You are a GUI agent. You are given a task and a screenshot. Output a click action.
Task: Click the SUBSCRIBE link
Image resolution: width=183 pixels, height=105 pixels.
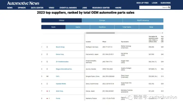coord(165,3)
